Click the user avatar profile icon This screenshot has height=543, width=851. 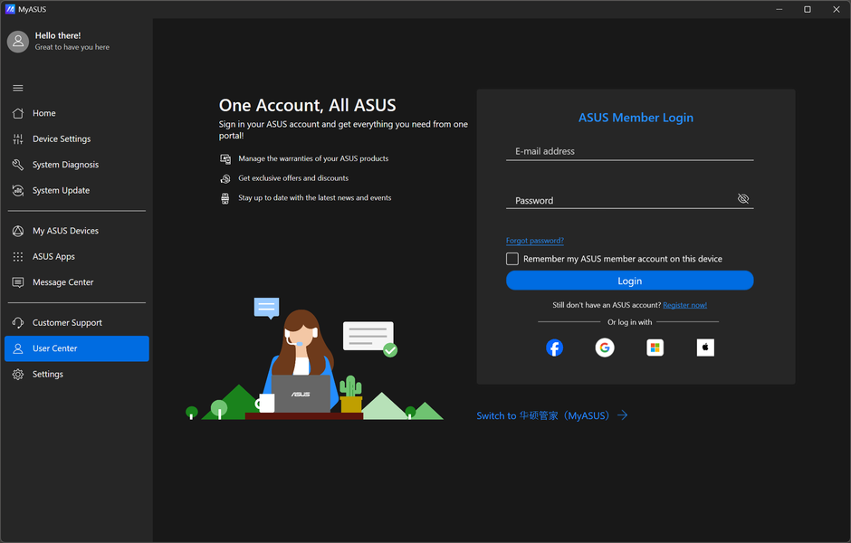(x=18, y=42)
